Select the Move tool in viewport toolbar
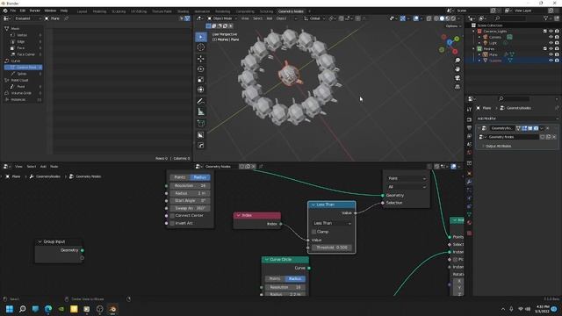 (201, 59)
